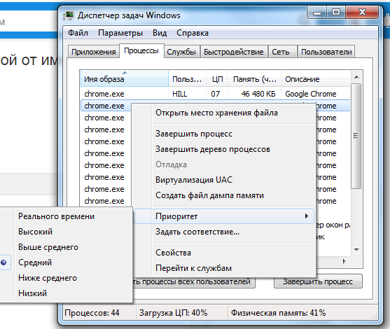Click the horizontal scroll right arrow
The image size is (390, 329).
tap(344, 261)
